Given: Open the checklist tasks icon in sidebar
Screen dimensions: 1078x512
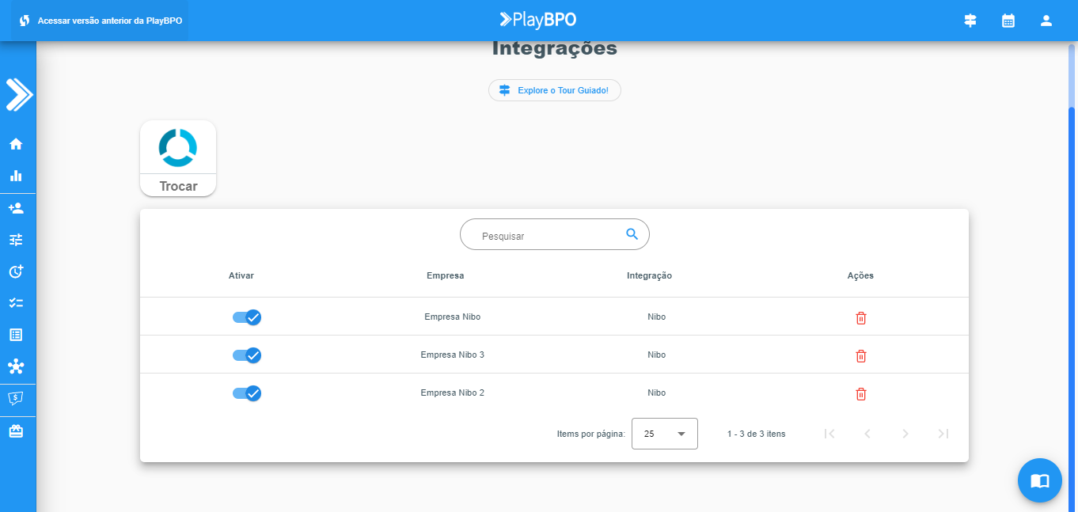Looking at the screenshot, I should click(x=16, y=302).
